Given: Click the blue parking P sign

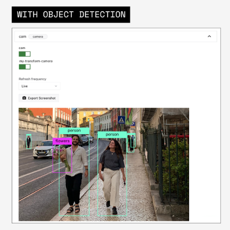Looking at the screenshot, I should coord(133,124).
